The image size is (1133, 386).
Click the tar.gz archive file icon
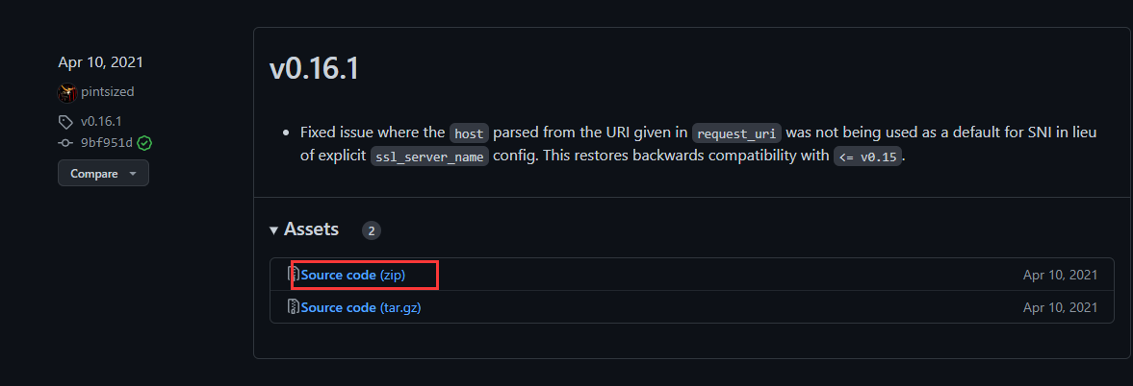pos(295,307)
